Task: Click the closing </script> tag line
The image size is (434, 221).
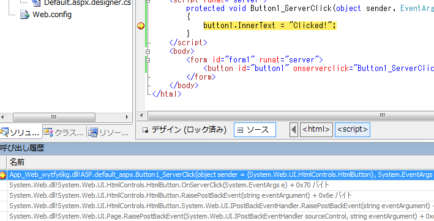Action: (188, 43)
